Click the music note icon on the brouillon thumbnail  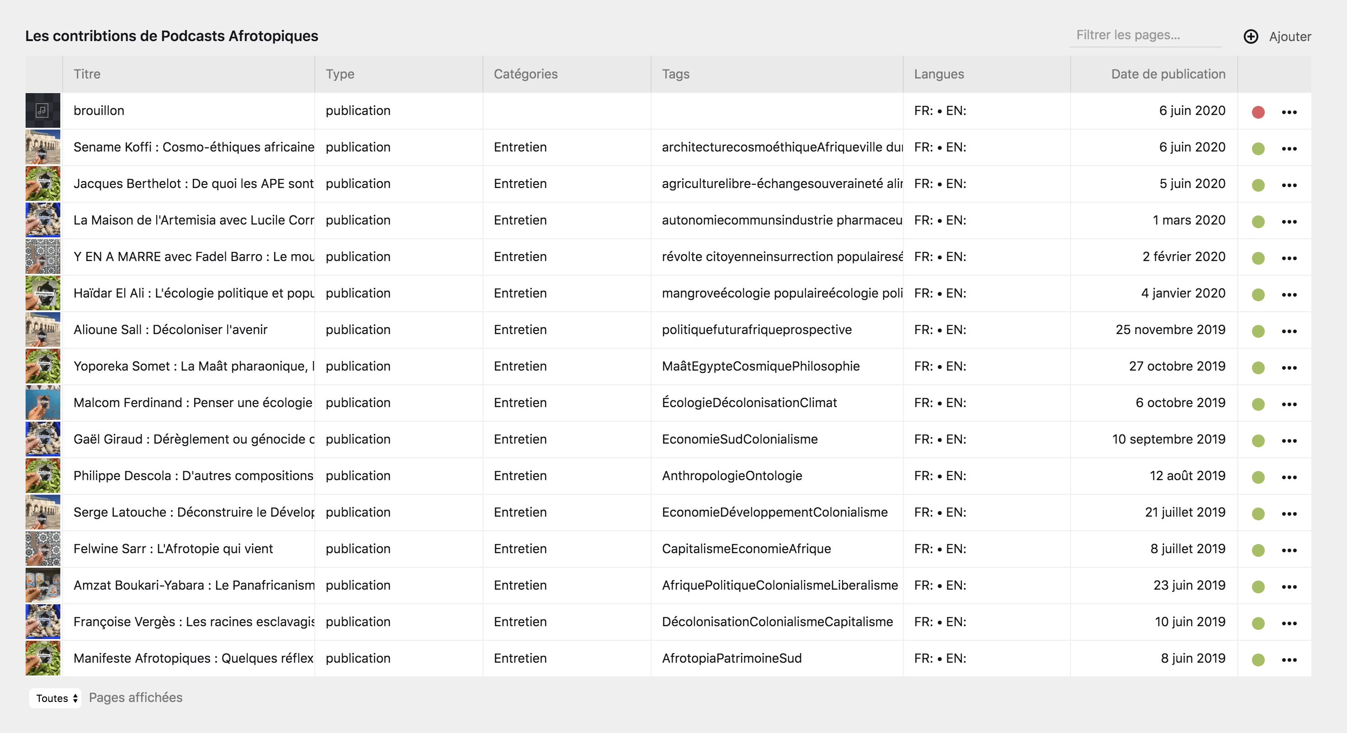click(x=43, y=110)
